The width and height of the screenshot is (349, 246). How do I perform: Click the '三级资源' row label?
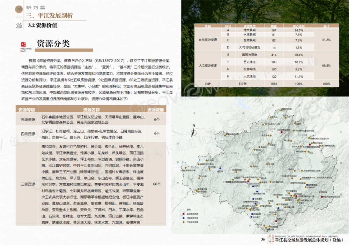point(27,184)
